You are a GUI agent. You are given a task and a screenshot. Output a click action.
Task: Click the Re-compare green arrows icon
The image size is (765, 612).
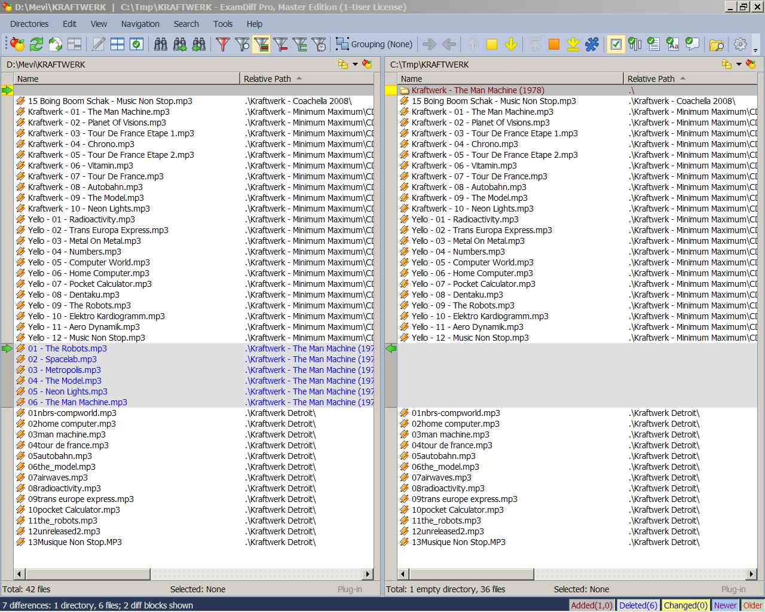pyautogui.click(x=36, y=44)
